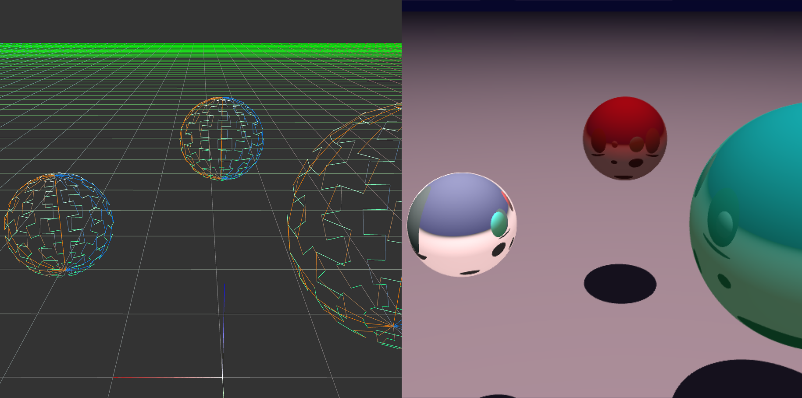Select the large cut-off wireframe sphere
The image size is (802, 398).
[345, 226]
